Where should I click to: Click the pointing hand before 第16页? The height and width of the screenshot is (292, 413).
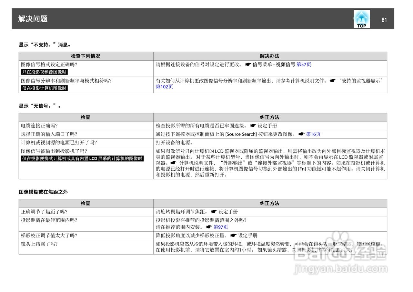302,134
